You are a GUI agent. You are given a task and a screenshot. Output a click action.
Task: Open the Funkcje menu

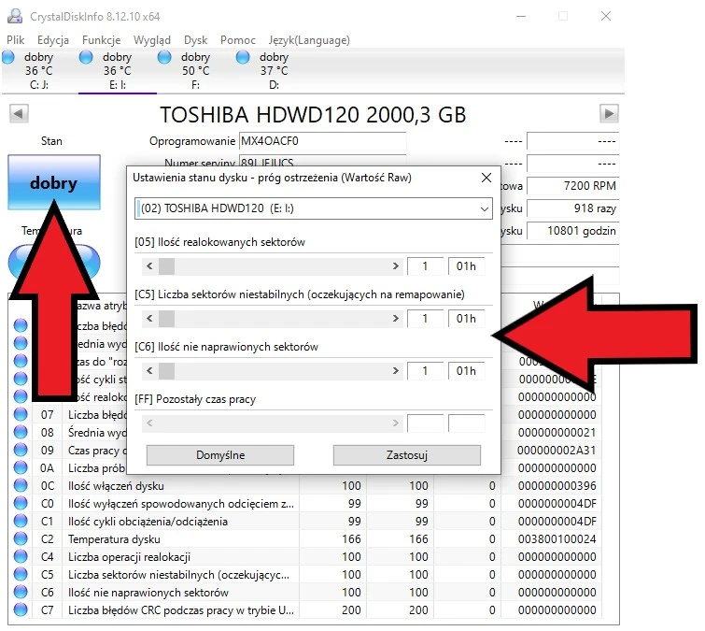(x=101, y=40)
